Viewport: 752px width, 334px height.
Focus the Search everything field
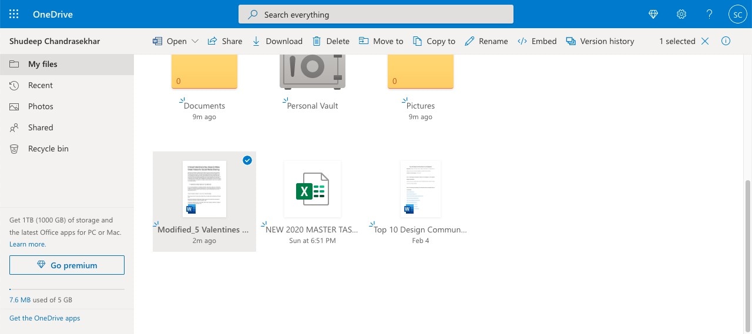tap(376, 14)
